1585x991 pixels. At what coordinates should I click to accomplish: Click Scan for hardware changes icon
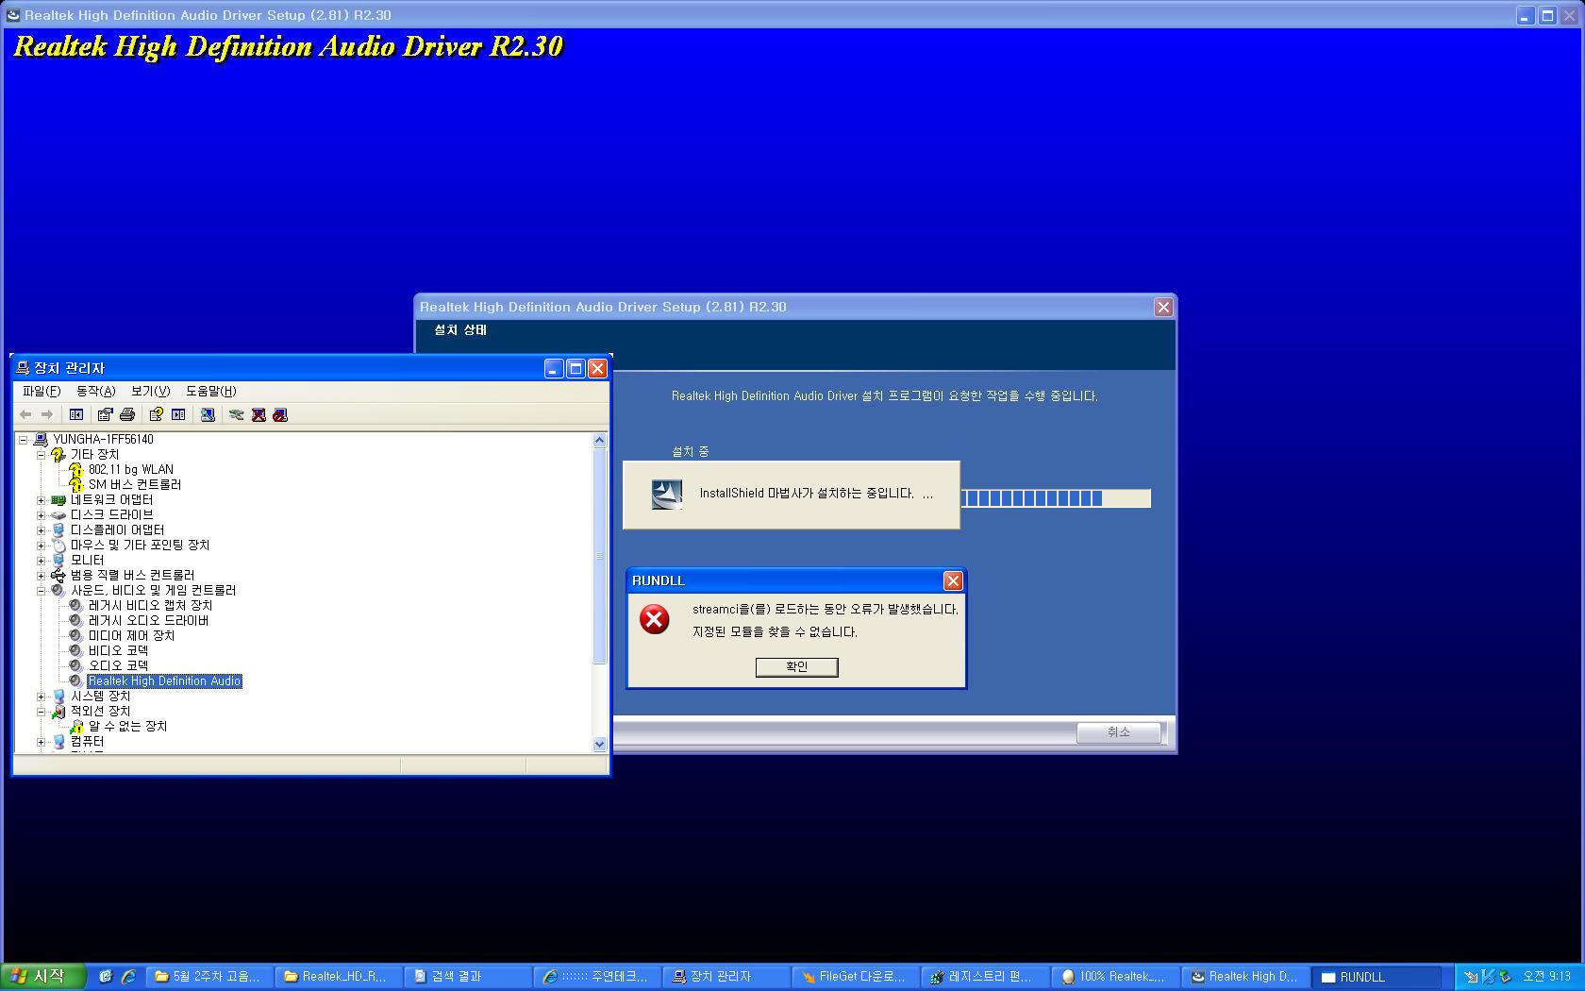208,414
